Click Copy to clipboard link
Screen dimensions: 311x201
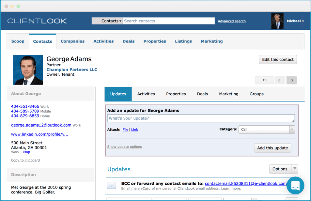pos(26,160)
